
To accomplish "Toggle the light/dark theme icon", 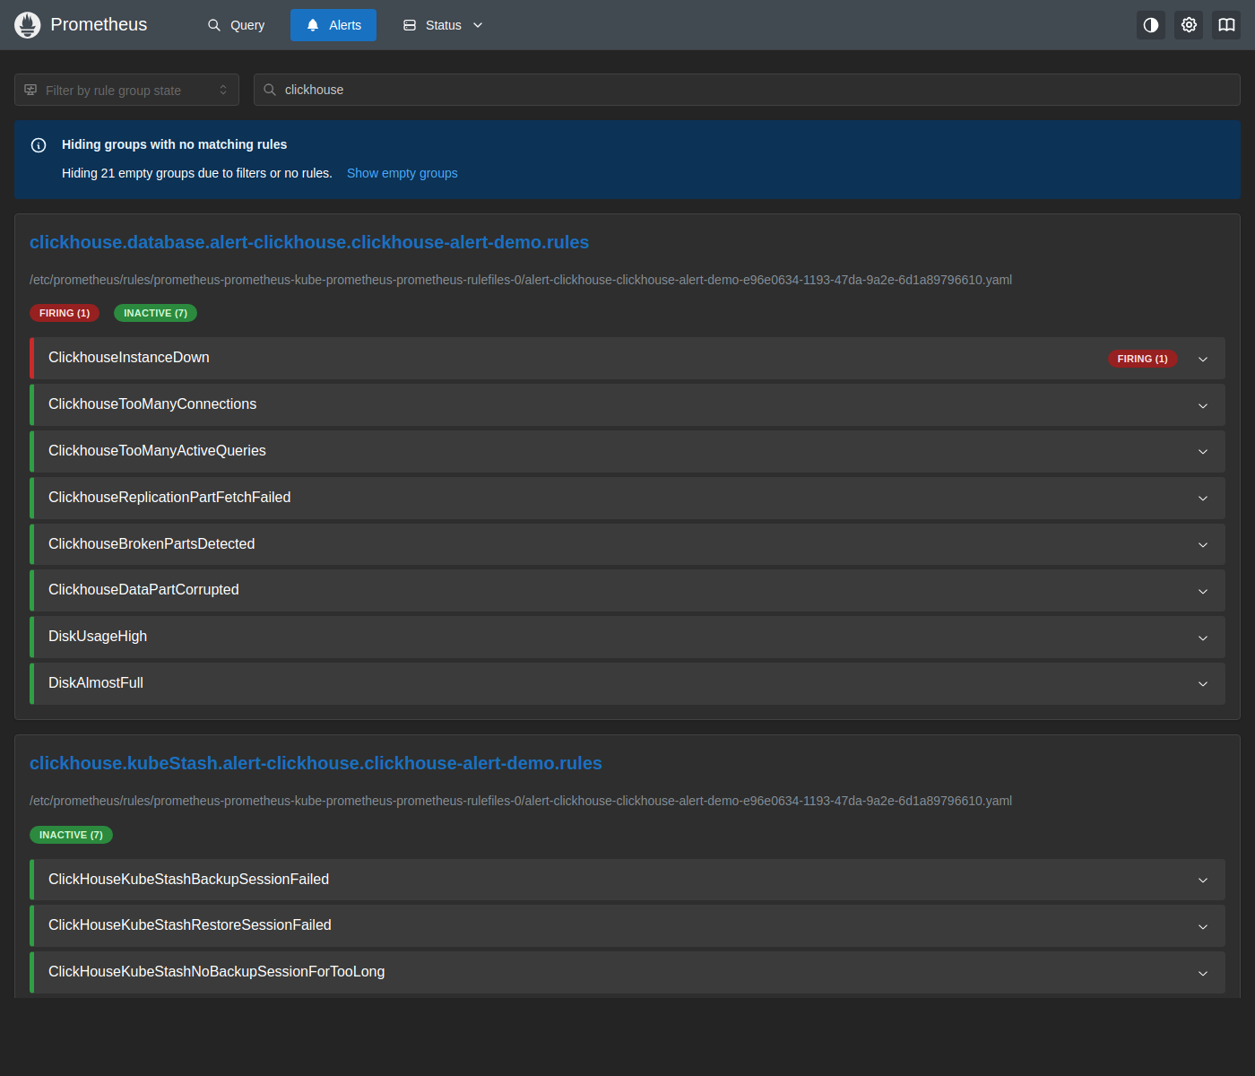I will click(x=1151, y=25).
